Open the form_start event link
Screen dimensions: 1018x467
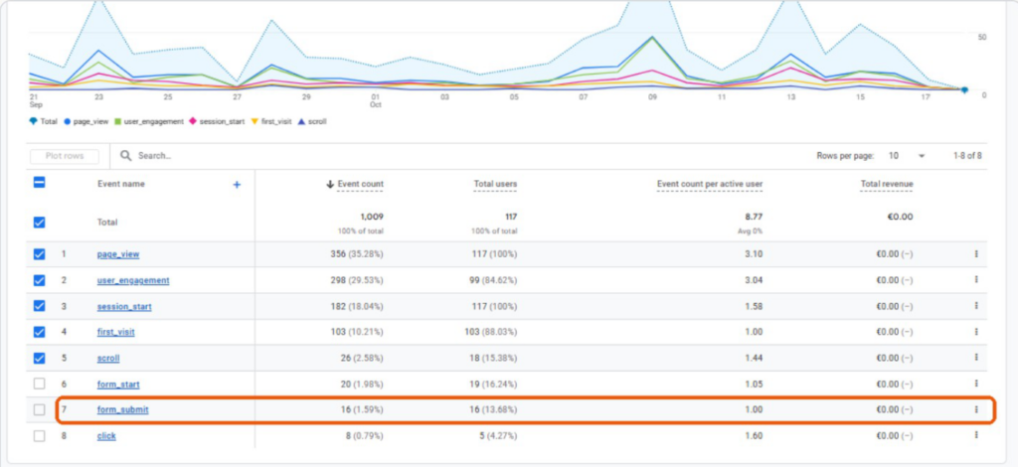118,384
